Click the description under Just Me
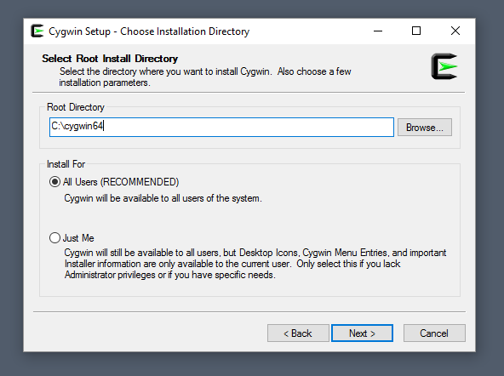504x376 pixels. [x=255, y=264]
